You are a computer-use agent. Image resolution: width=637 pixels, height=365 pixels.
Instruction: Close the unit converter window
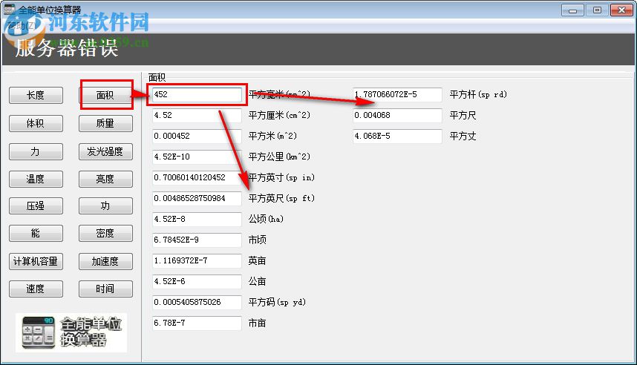(621, 10)
